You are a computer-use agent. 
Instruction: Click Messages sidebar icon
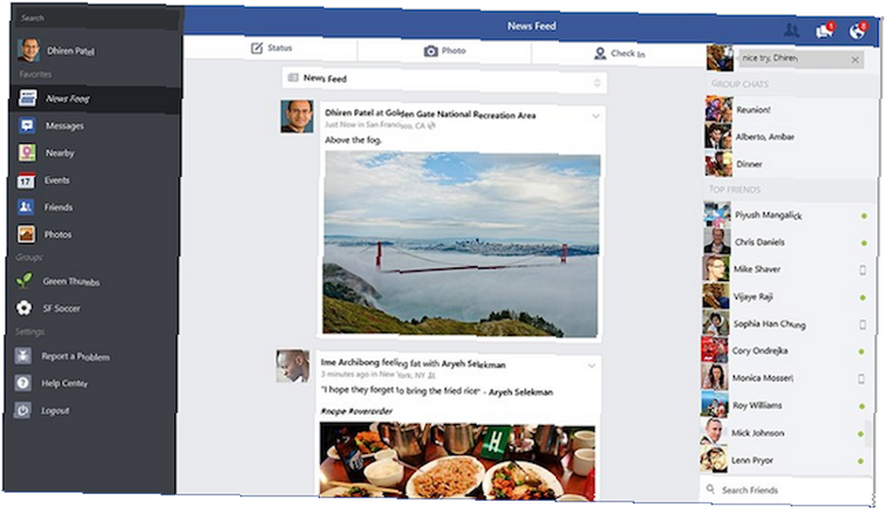click(x=27, y=125)
